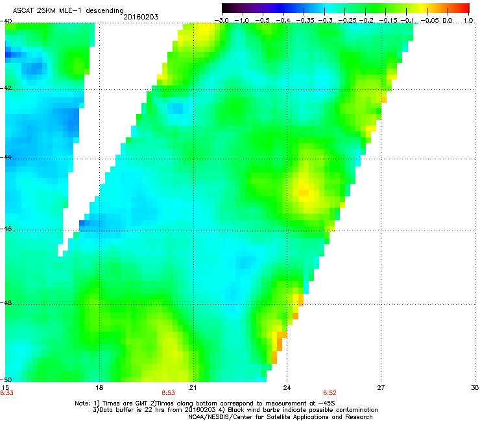Image resolution: width=480 pixels, height=421 pixels.
Task: Click the color bar label '0.0'
Action: click(x=448, y=21)
